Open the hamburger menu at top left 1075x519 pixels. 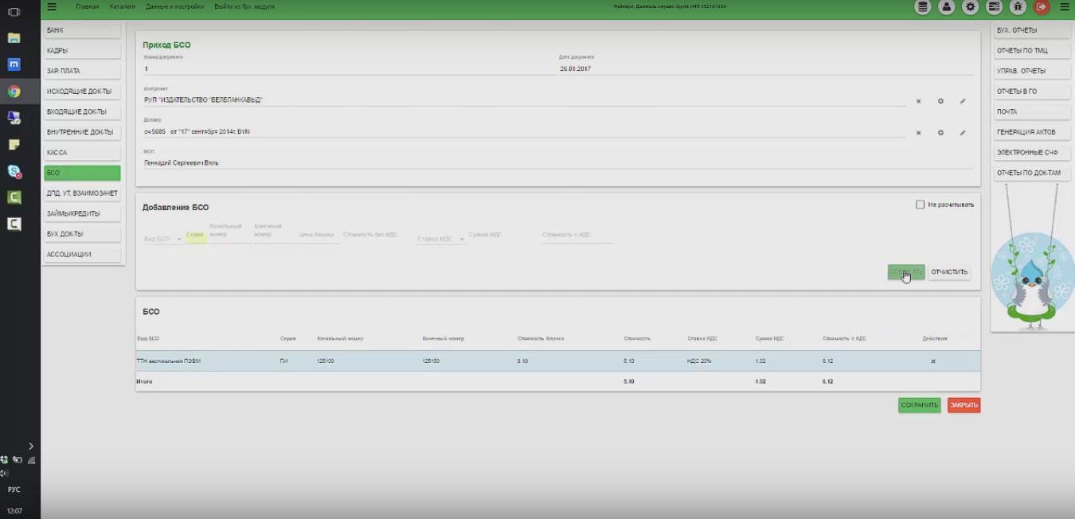pyautogui.click(x=53, y=6)
